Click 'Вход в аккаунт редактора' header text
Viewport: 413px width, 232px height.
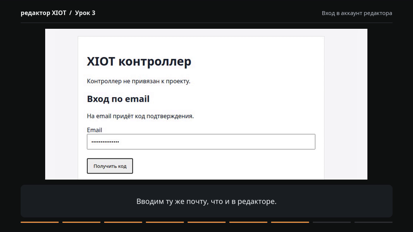[x=357, y=13]
